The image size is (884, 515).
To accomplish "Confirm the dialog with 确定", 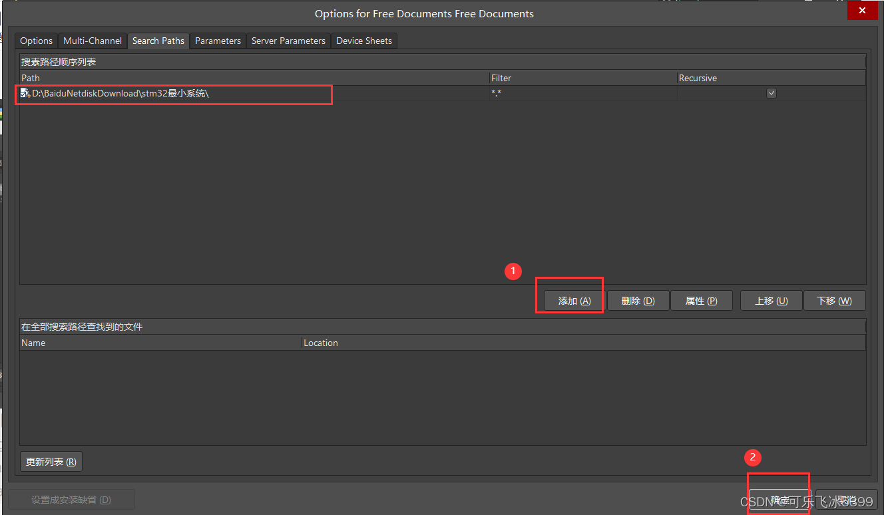I will pos(779,500).
